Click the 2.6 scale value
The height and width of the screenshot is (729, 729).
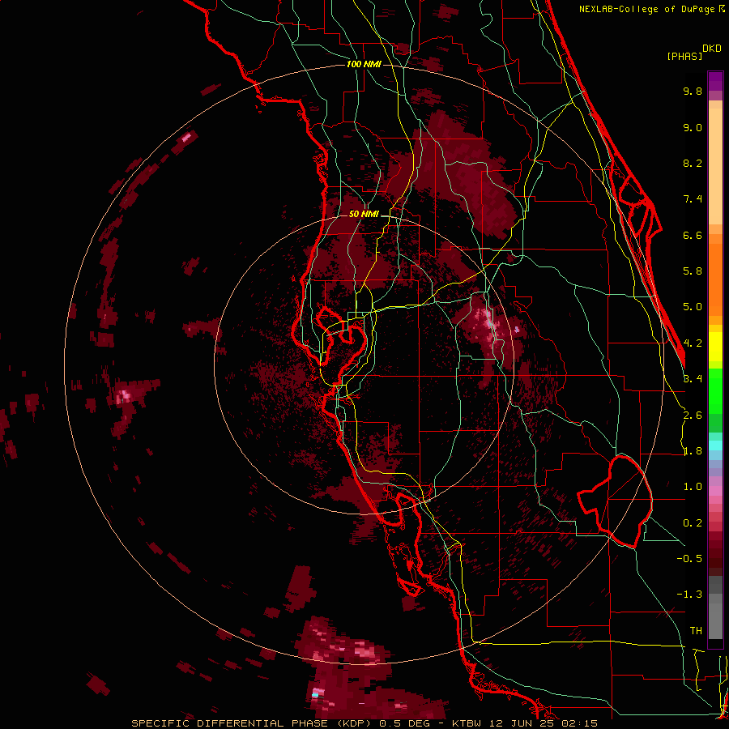(693, 416)
